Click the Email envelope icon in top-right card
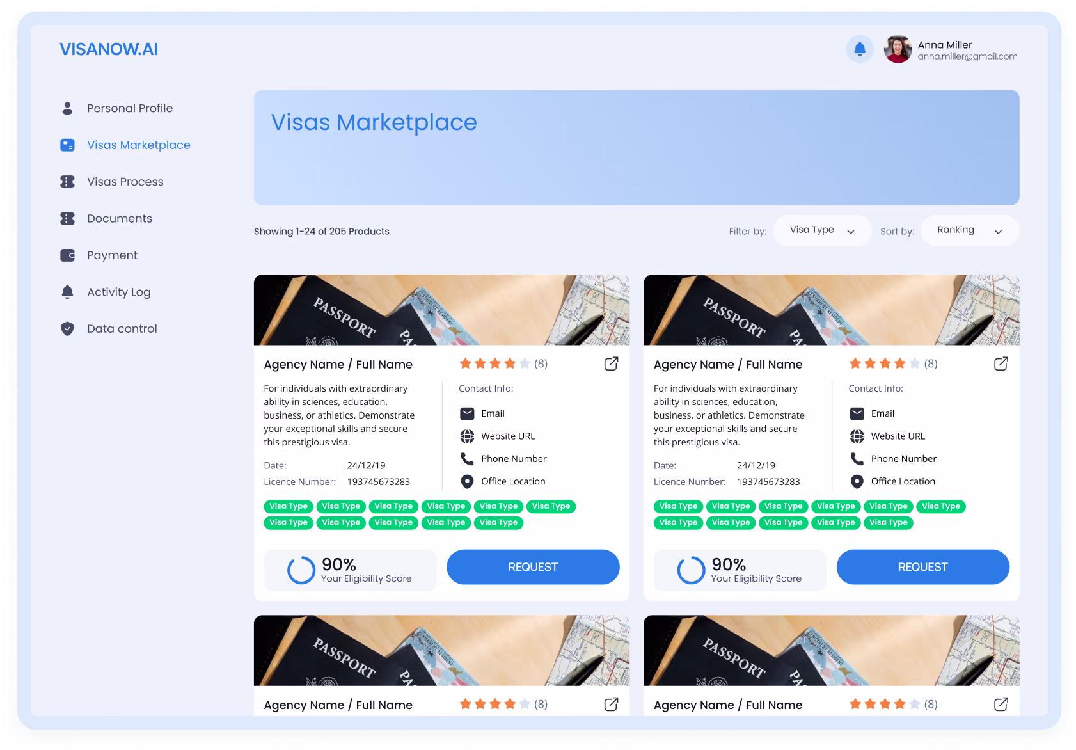Screen dimensions: 1076x750 click(x=857, y=413)
